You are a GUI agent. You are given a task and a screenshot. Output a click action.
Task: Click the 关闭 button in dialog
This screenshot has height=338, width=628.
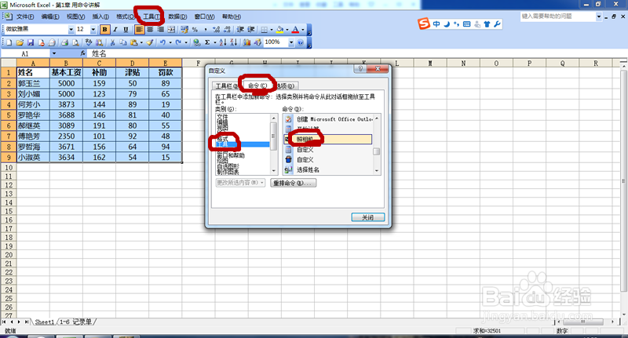tap(367, 217)
